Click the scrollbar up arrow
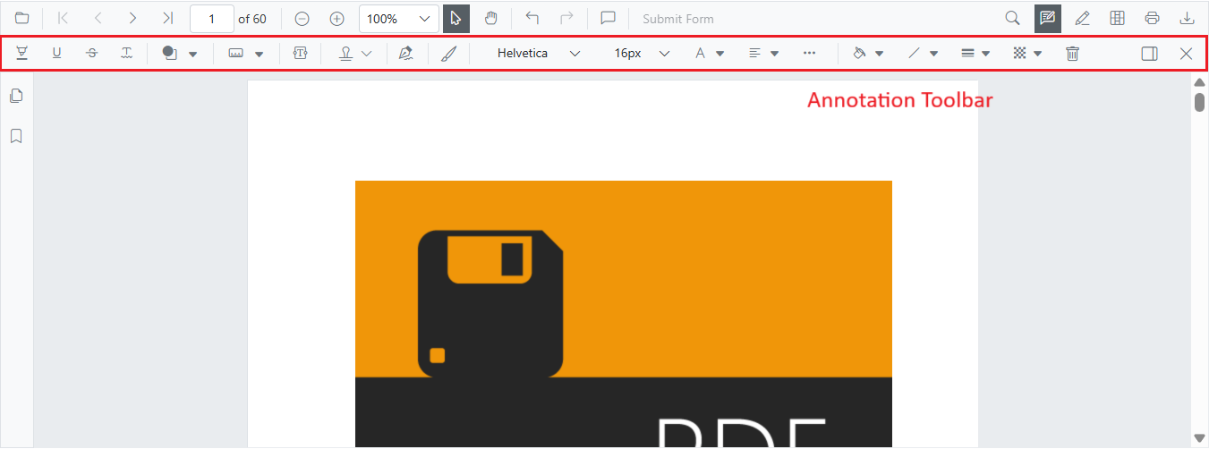The height and width of the screenshot is (449, 1209). click(1199, 82)
